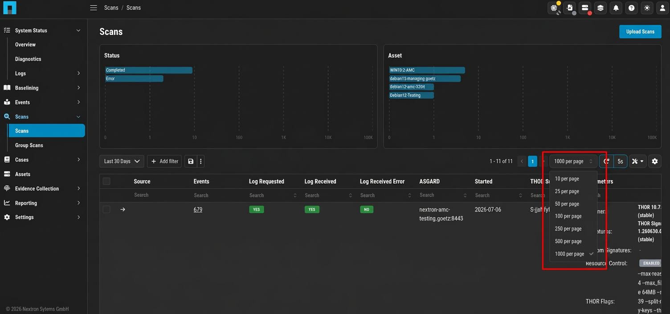This screenshot has height=314, width=670.
Task: Open the filter more-options three dots icon
Action: (x=200, y=161)
